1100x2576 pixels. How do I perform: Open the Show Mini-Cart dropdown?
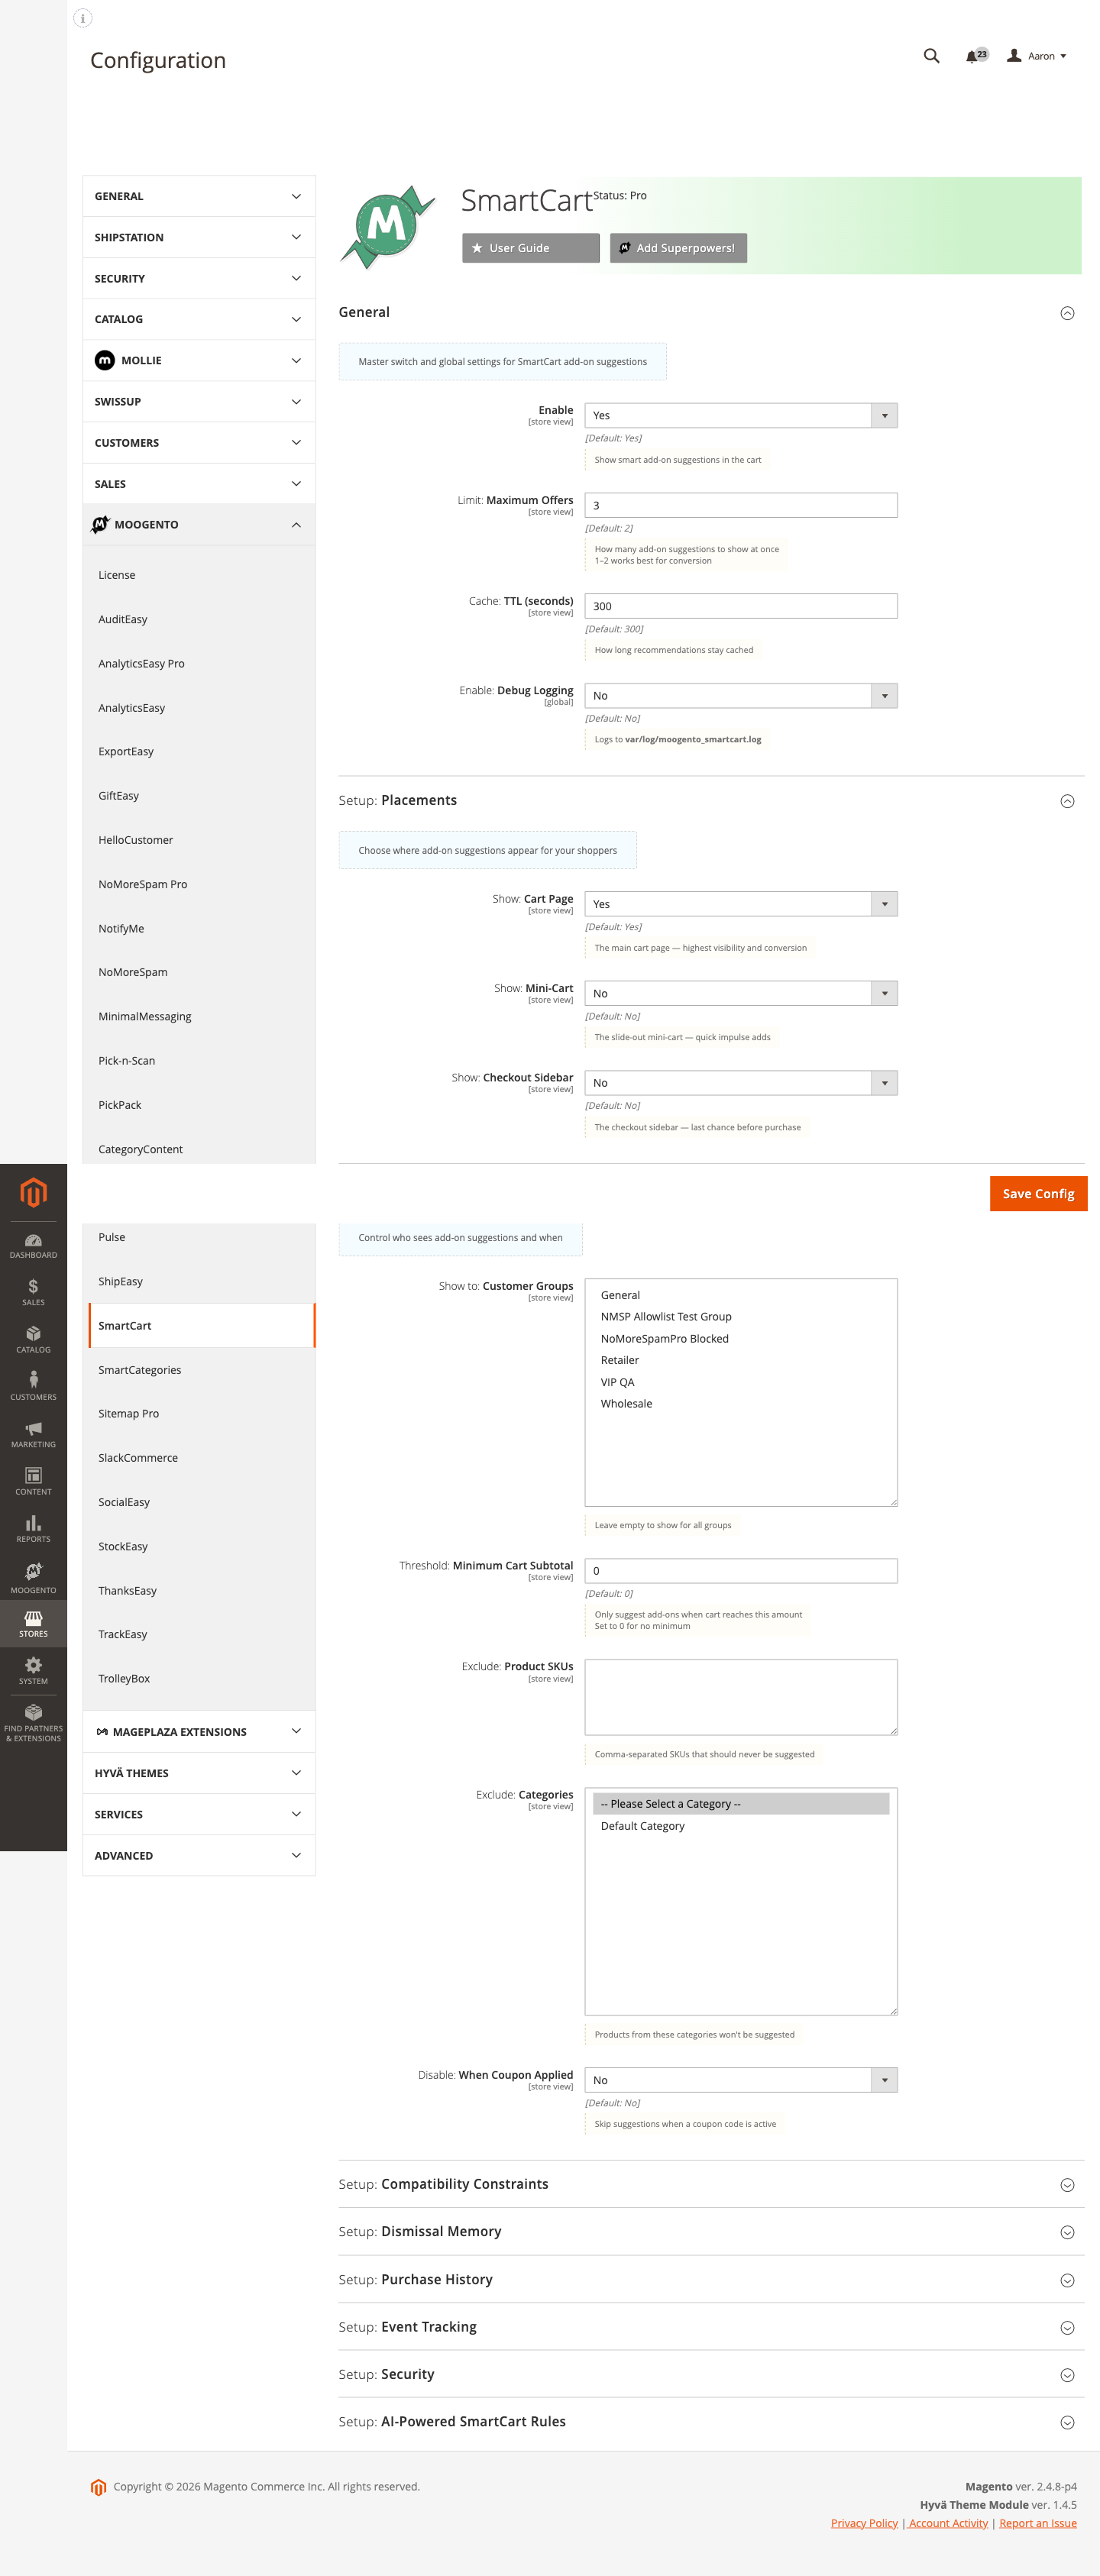coord(741,993)
